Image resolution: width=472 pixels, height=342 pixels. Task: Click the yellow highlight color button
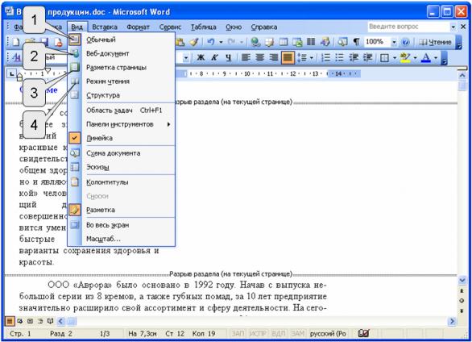(x=406, y=57)
